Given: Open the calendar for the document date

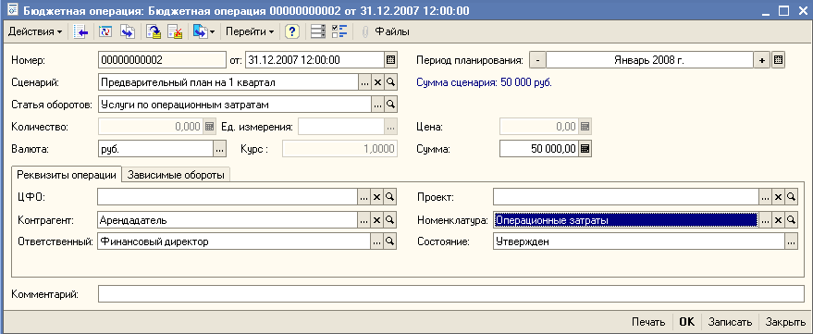Looking at the screenshot, I should pos(391,60).
